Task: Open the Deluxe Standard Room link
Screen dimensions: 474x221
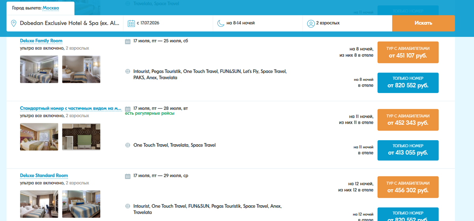Action: pyautogui.click(x=44, y=176)
